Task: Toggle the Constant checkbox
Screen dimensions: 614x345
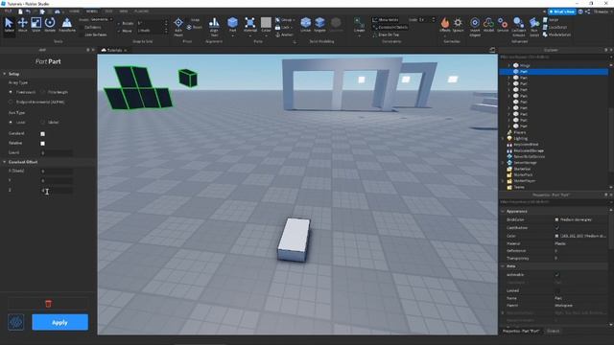Action: click(x=42, y=134)
